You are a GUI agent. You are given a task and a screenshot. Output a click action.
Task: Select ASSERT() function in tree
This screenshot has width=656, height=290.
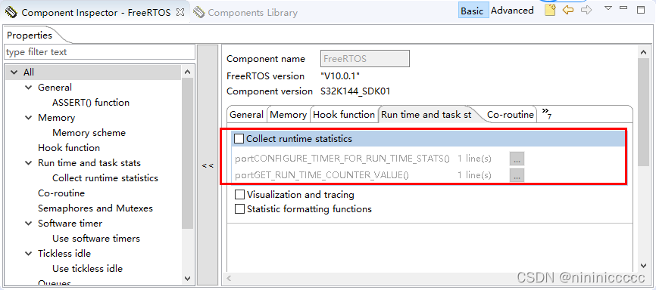point(91,103)
